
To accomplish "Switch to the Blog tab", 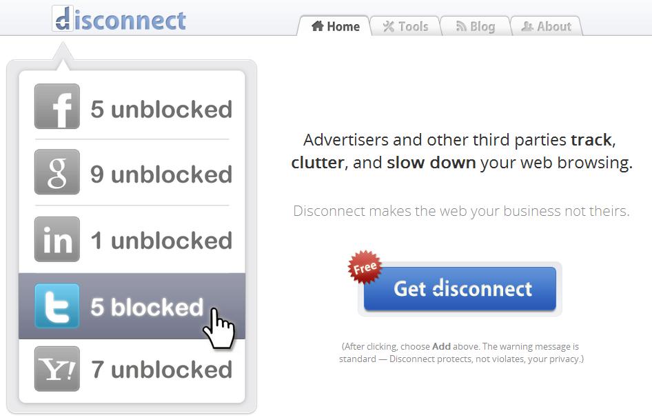I will click(476, 26).
